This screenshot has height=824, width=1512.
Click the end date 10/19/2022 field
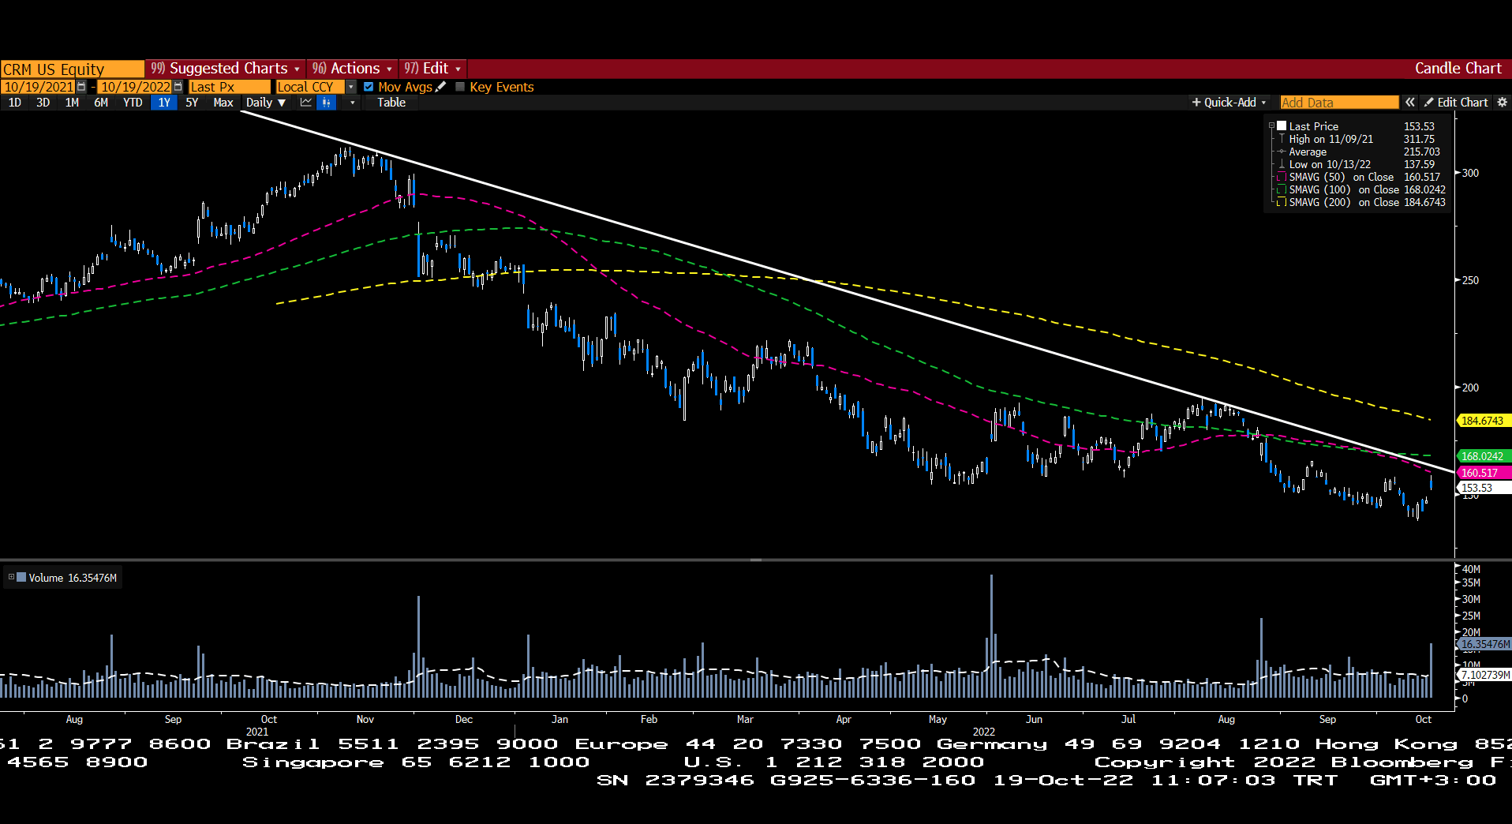click(136, 87)
